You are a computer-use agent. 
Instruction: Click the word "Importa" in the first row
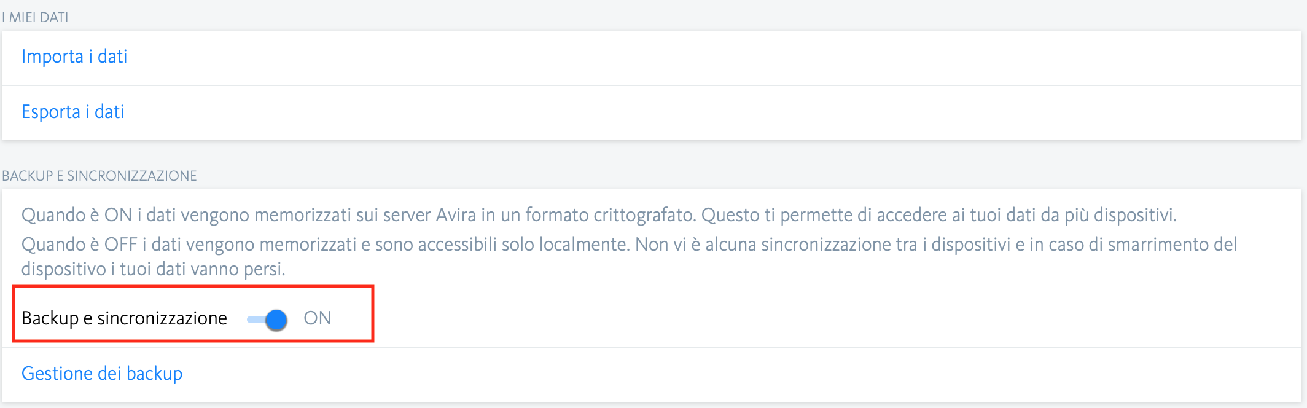point(52,57)
